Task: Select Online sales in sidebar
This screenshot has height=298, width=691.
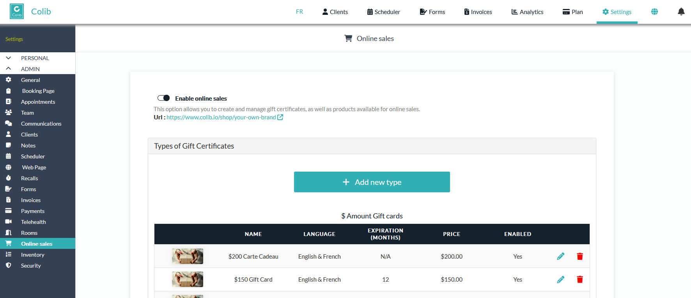Action: coord(37,243)
